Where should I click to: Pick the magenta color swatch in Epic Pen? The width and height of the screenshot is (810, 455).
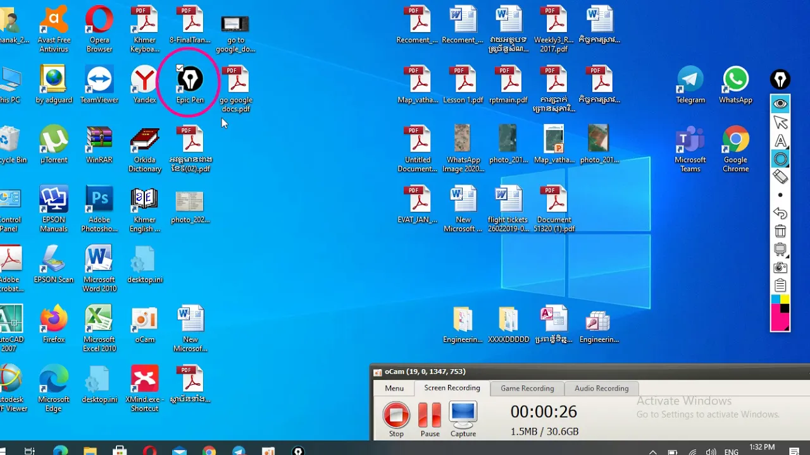tap(780, 321)
